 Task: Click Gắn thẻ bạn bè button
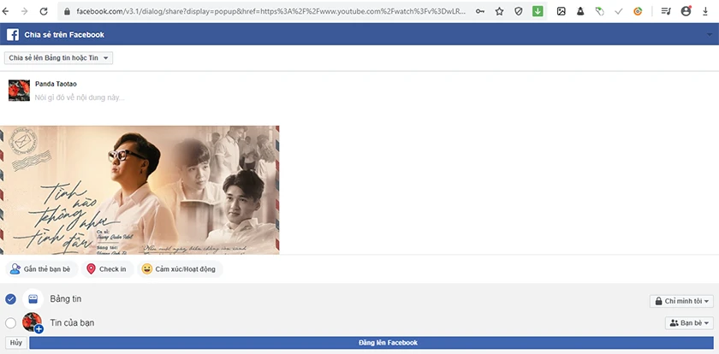click(42, 268)
